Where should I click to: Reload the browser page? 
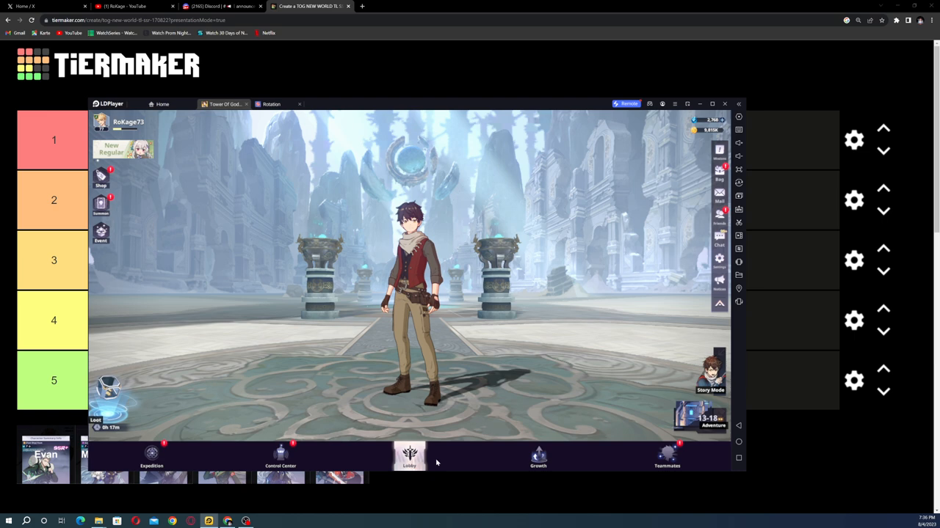click(x=32, y=20)
